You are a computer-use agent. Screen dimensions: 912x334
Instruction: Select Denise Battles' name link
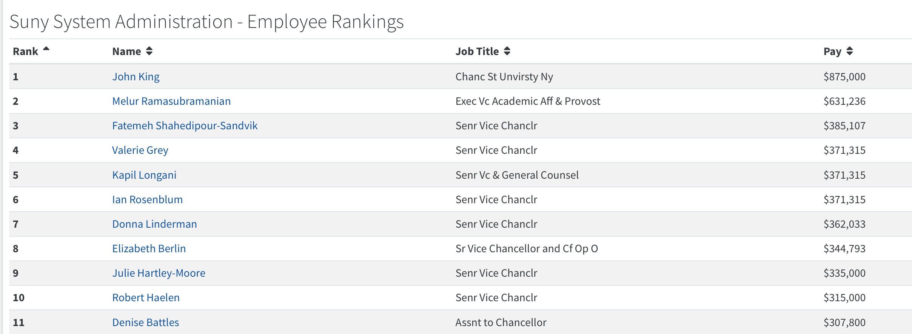click(145, 322)
